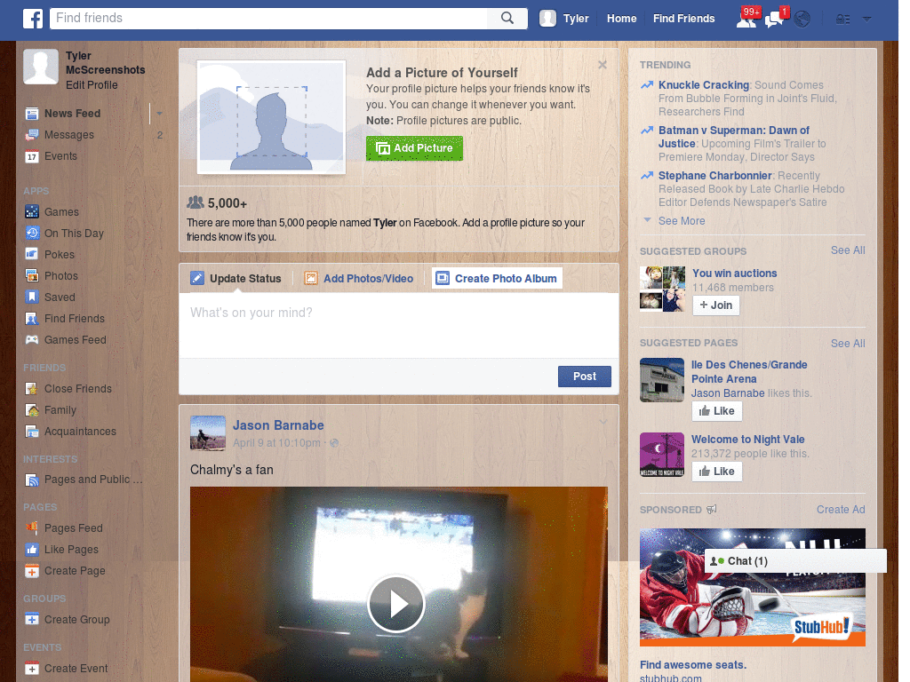Click See All for suggested pages
The image size is (910, 682).
pyautogui.click(x=847, y=344)
